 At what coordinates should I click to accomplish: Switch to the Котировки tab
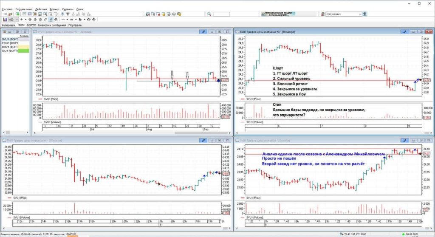[x=8, y=25]
